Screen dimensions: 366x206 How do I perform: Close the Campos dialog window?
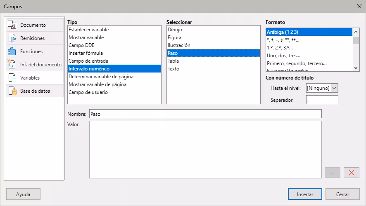359,6
